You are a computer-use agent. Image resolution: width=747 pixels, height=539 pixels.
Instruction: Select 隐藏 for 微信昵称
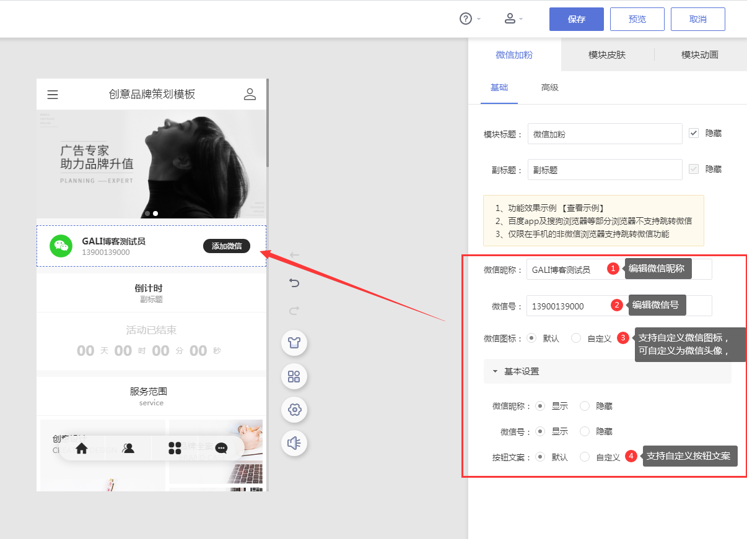(585, 406)
